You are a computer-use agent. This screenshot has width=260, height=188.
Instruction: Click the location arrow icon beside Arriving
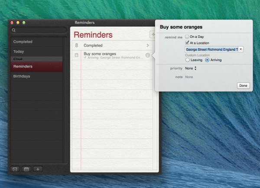85,58
